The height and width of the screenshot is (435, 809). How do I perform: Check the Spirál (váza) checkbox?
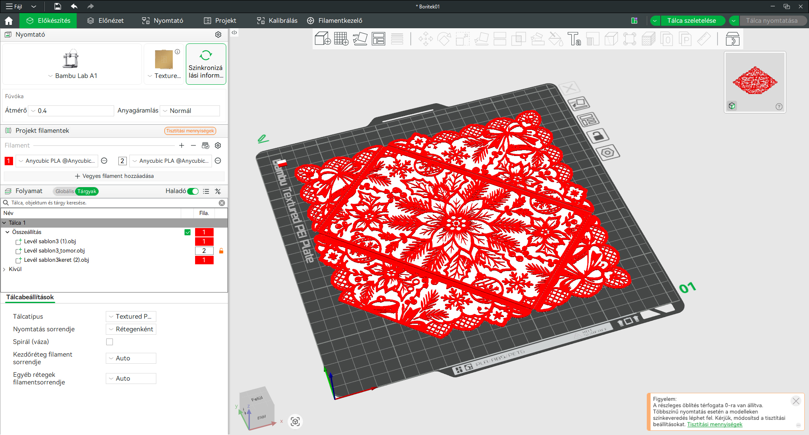[x=110, y=342]
